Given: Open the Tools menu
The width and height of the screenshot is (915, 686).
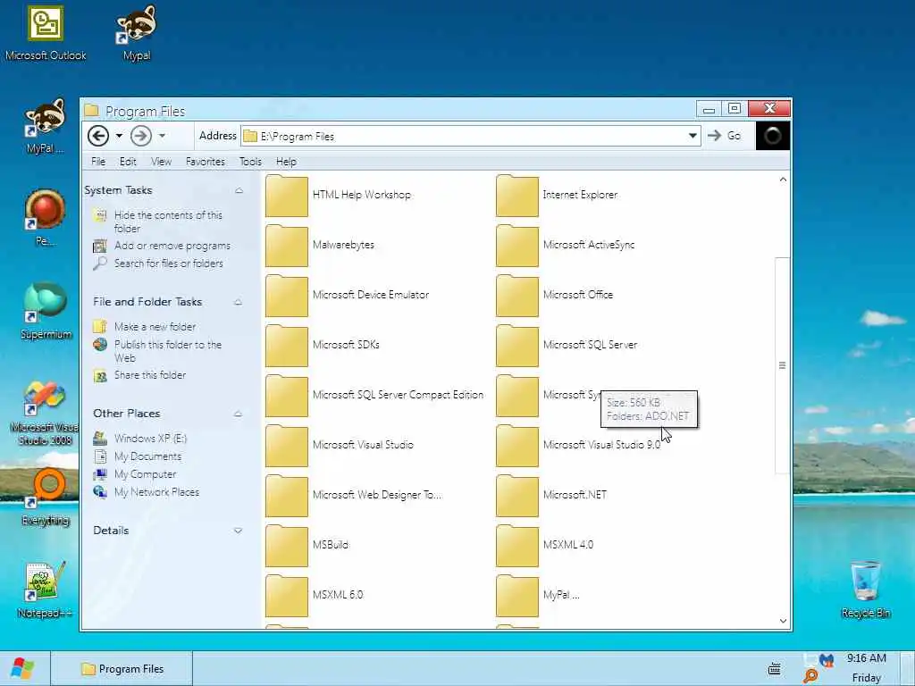Looking at the screenshot, I should pos(250,162).
